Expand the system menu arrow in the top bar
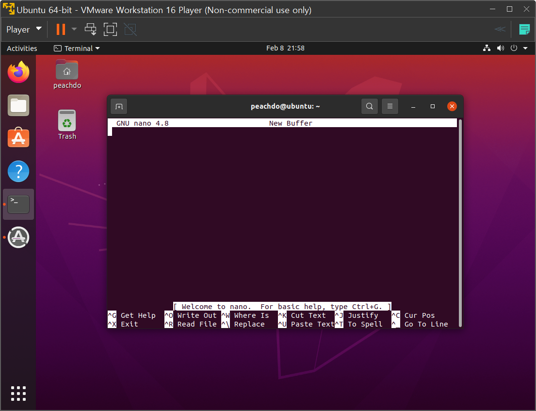 point(525,48)
